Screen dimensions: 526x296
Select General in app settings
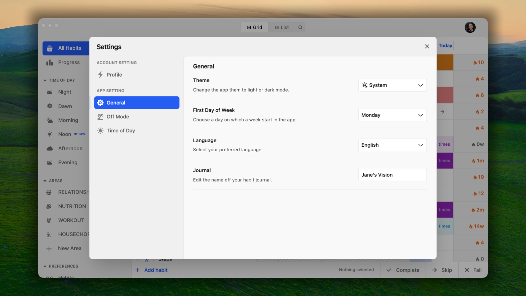point(137,103)
